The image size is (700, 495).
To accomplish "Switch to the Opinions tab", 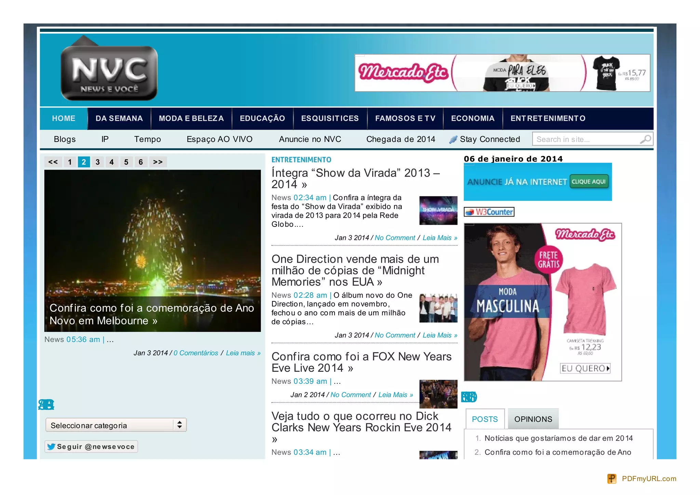I will tap(533, 419).
